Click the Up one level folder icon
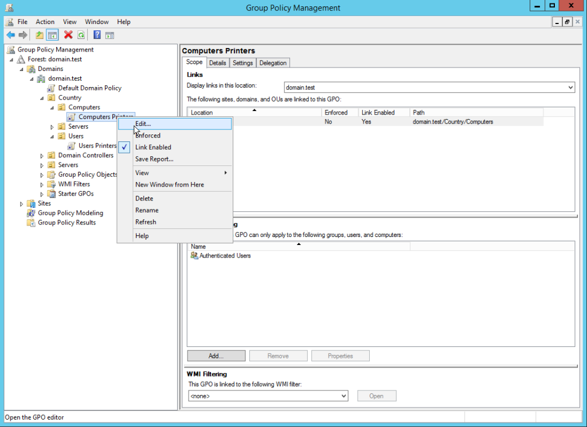The height and width of the screenshot is (427, 587). click(x=40, y=35)
